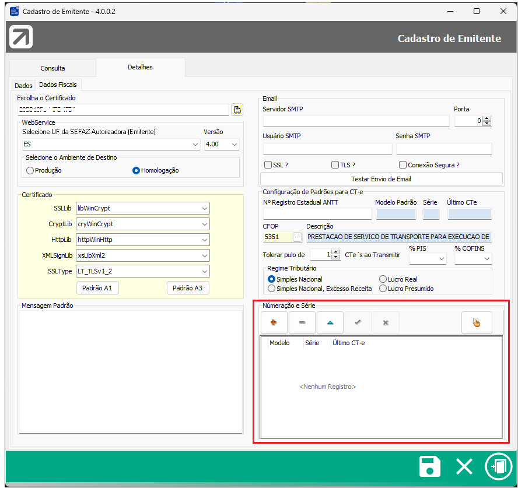
Task: Click the exit door icon
Action: 498,466
